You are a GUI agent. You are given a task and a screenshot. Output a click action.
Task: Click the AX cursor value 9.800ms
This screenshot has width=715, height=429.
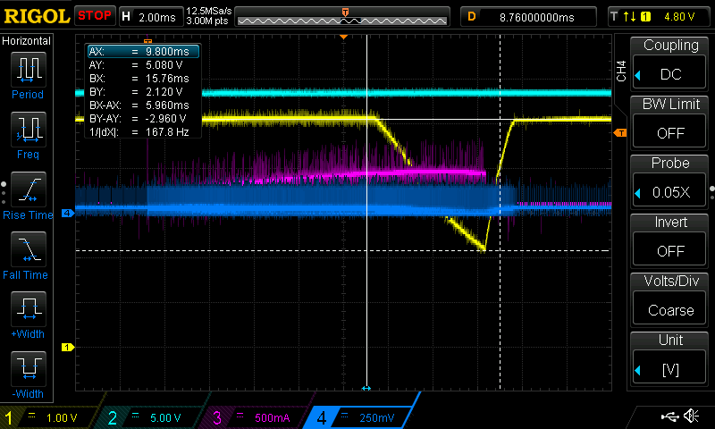coord(167,52)
